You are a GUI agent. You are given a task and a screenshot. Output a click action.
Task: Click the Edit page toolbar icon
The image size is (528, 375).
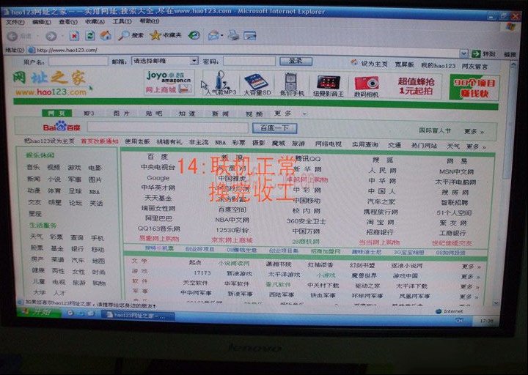(x=250, y=35)
